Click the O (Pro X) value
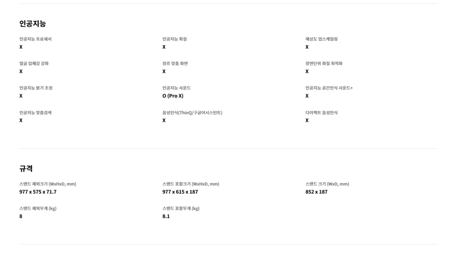 (173, 96)
